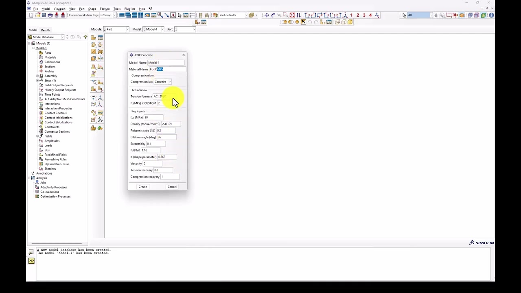Select Sections in the model tree
Image resolution: width=521 pixels, height=293 pixels.
tap(50, 67)
